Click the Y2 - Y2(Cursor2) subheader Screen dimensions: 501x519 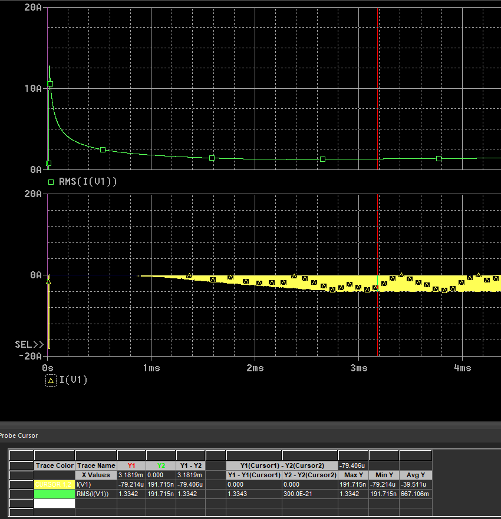[x=310, y=475]
